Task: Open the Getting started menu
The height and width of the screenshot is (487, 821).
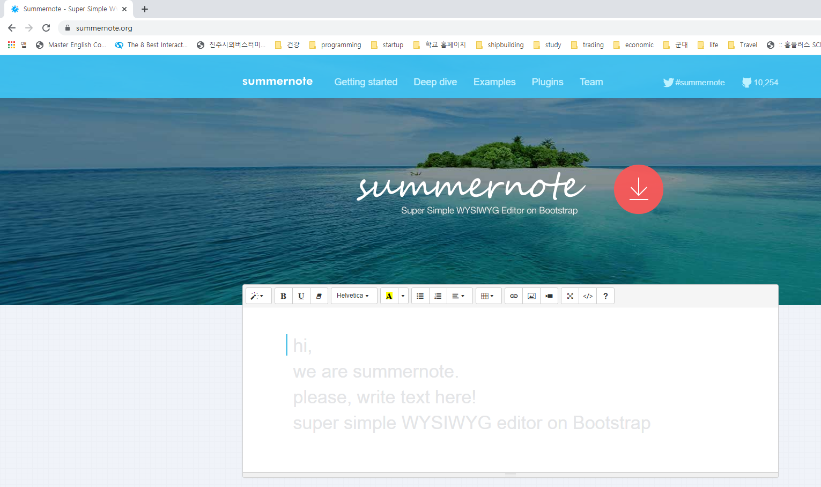Action: (366, 82)
